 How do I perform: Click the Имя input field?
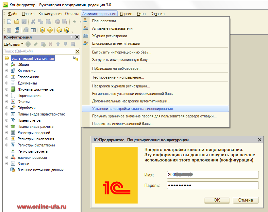coord(213,174)
